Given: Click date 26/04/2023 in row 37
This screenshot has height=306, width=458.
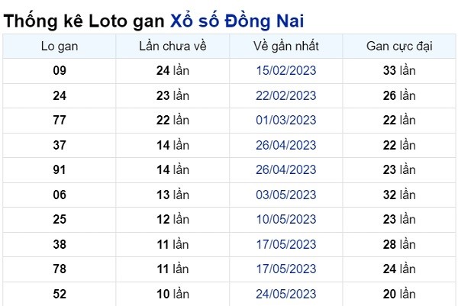Looking at the screenshot, I should tap(286, 145).
